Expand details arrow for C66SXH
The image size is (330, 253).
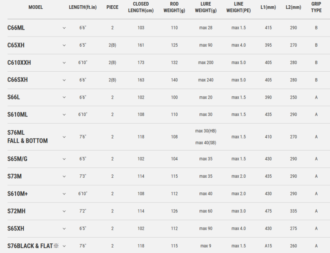pyautogui.click(x=64, y=80)
